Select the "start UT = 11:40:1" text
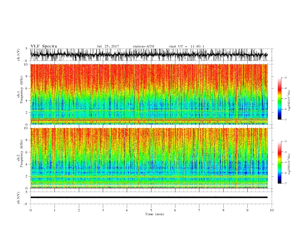The image size is (306, 236). (187, 46)
